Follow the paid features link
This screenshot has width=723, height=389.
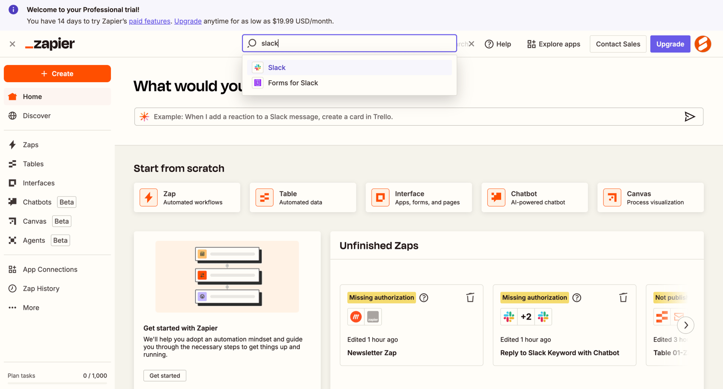pyautogui.click(x=149, y=21)
